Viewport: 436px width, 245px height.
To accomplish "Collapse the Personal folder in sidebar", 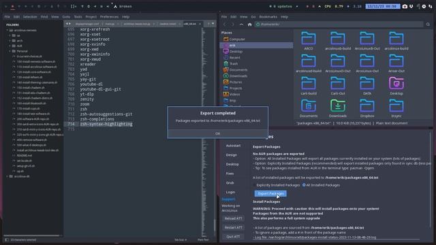I will (10, 51).
